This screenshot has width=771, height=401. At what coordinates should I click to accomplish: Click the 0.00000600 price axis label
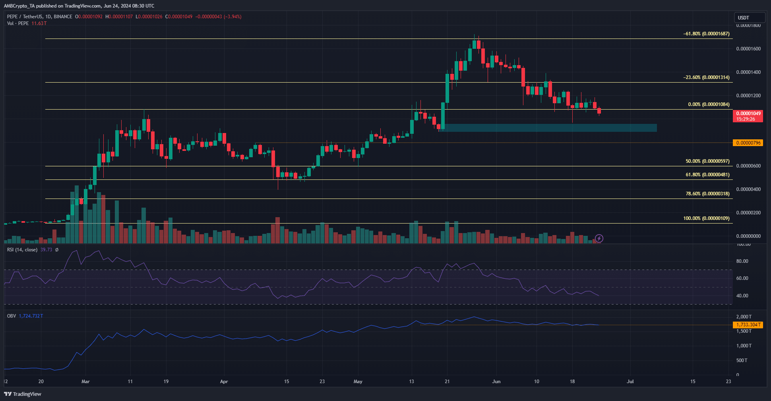(x=748, y=166)
